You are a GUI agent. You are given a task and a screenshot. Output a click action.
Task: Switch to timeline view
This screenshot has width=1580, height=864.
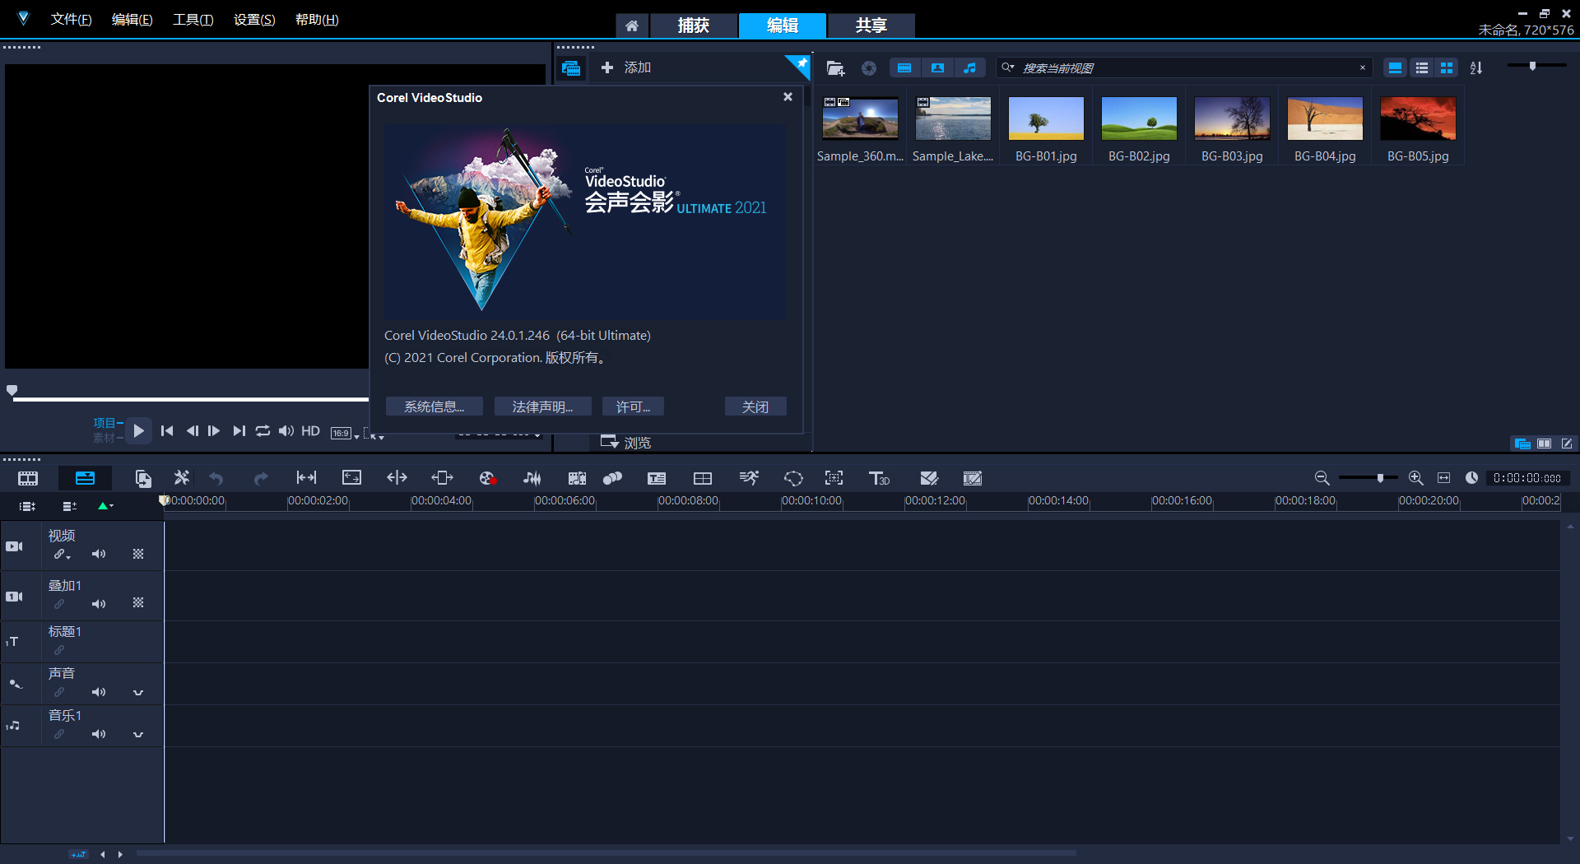(85, 478)
